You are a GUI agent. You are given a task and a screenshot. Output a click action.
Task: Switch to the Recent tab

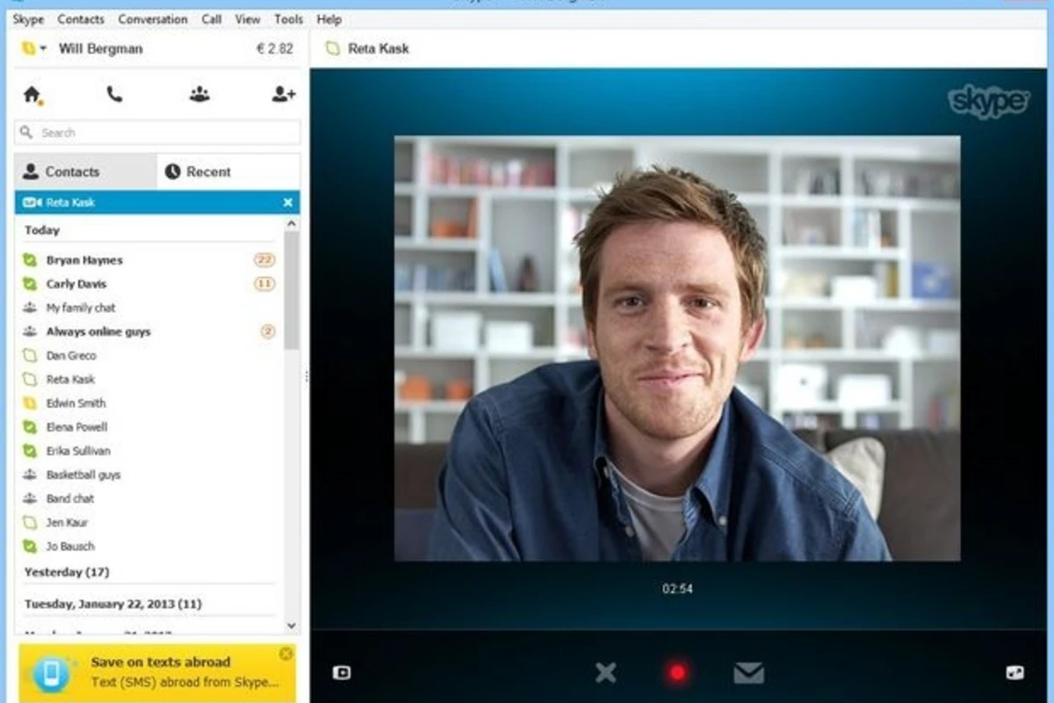(228, 171)
